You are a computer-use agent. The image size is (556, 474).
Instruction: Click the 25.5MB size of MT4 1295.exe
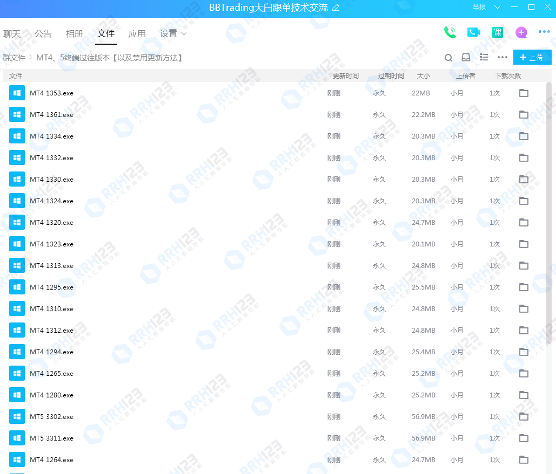(424, 287)
